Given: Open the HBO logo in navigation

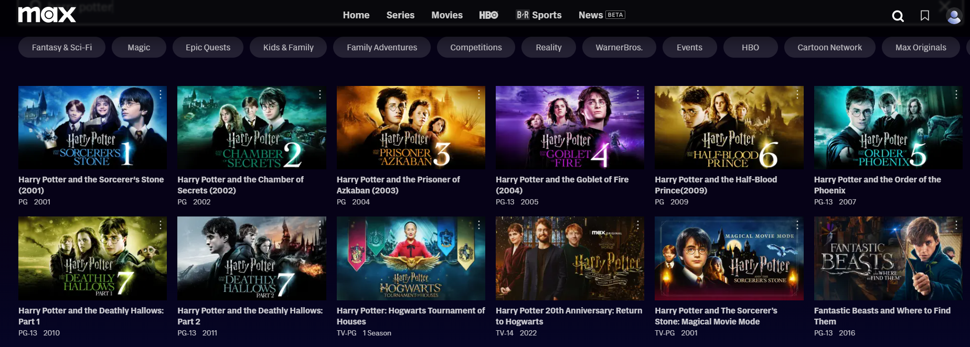Looking at the screenshot, I should (x=488, y=15).
